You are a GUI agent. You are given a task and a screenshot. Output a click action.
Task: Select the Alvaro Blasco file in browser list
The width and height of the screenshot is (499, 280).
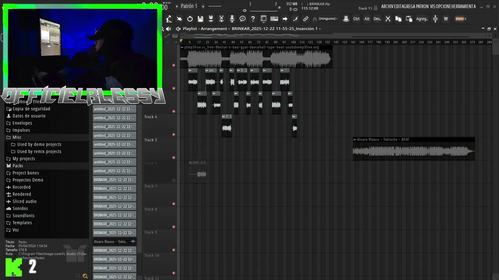pyautogui.click(x=115, y=241)
